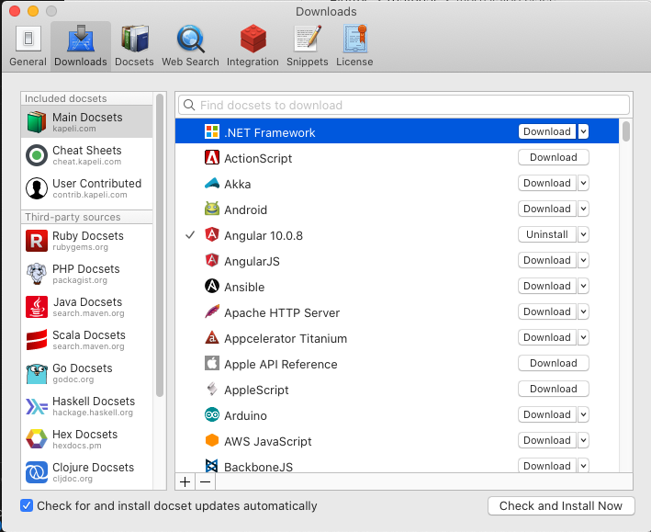Screen dimensions: 651x532
Task: Switch to the License tab
Action: (354, 46)
